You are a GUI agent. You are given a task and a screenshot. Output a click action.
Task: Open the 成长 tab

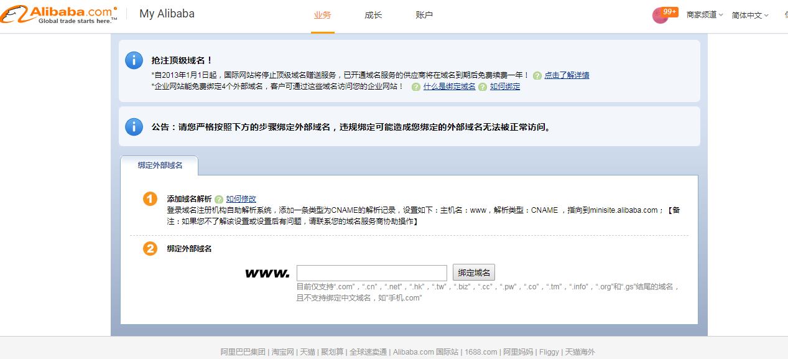(x=373, y=16)
